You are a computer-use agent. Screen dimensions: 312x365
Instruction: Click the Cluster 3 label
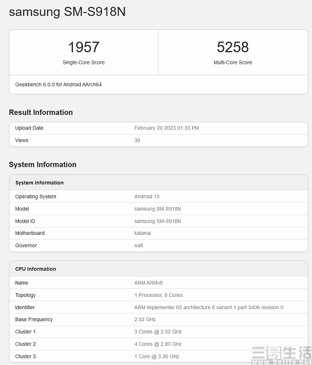(x=26, y=356)
